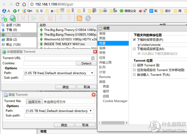Open the 设计 bookmark folder
The image size is (187, 134).
coord(166,11)
